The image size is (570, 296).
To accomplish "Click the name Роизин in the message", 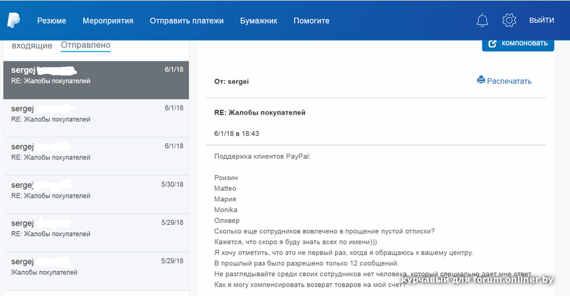I will tap(226, 178).
